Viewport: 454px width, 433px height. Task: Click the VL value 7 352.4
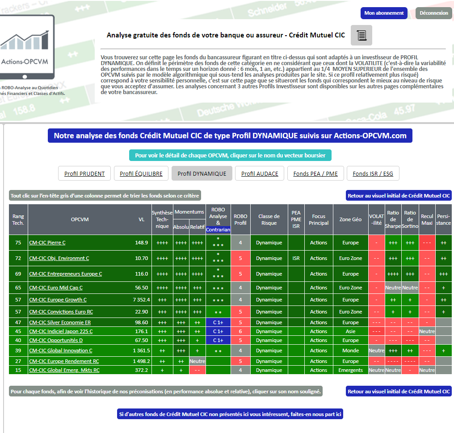tap(141, 300)
